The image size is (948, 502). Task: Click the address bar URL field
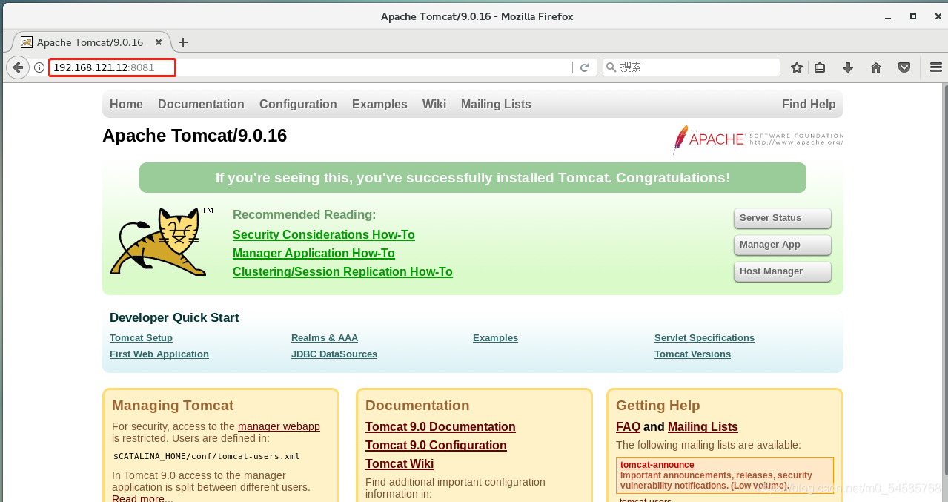pyautogui.click(x=311, y=67)
